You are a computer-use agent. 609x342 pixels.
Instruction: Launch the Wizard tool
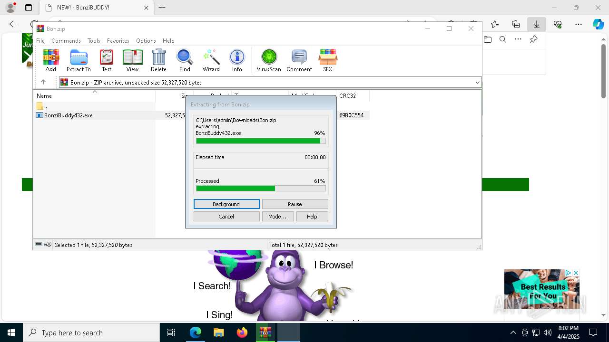pos(211,60)
